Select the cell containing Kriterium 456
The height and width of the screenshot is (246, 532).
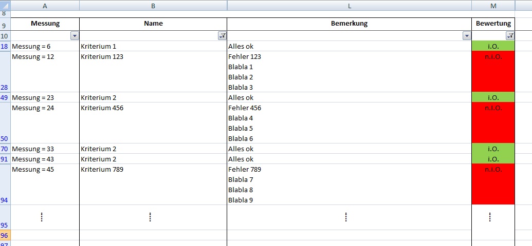[x=153, y=123]
